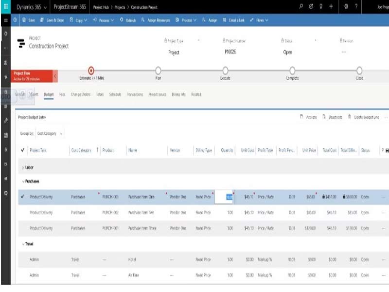Open the app launcher waffle icon

click(x=5, y=7)
